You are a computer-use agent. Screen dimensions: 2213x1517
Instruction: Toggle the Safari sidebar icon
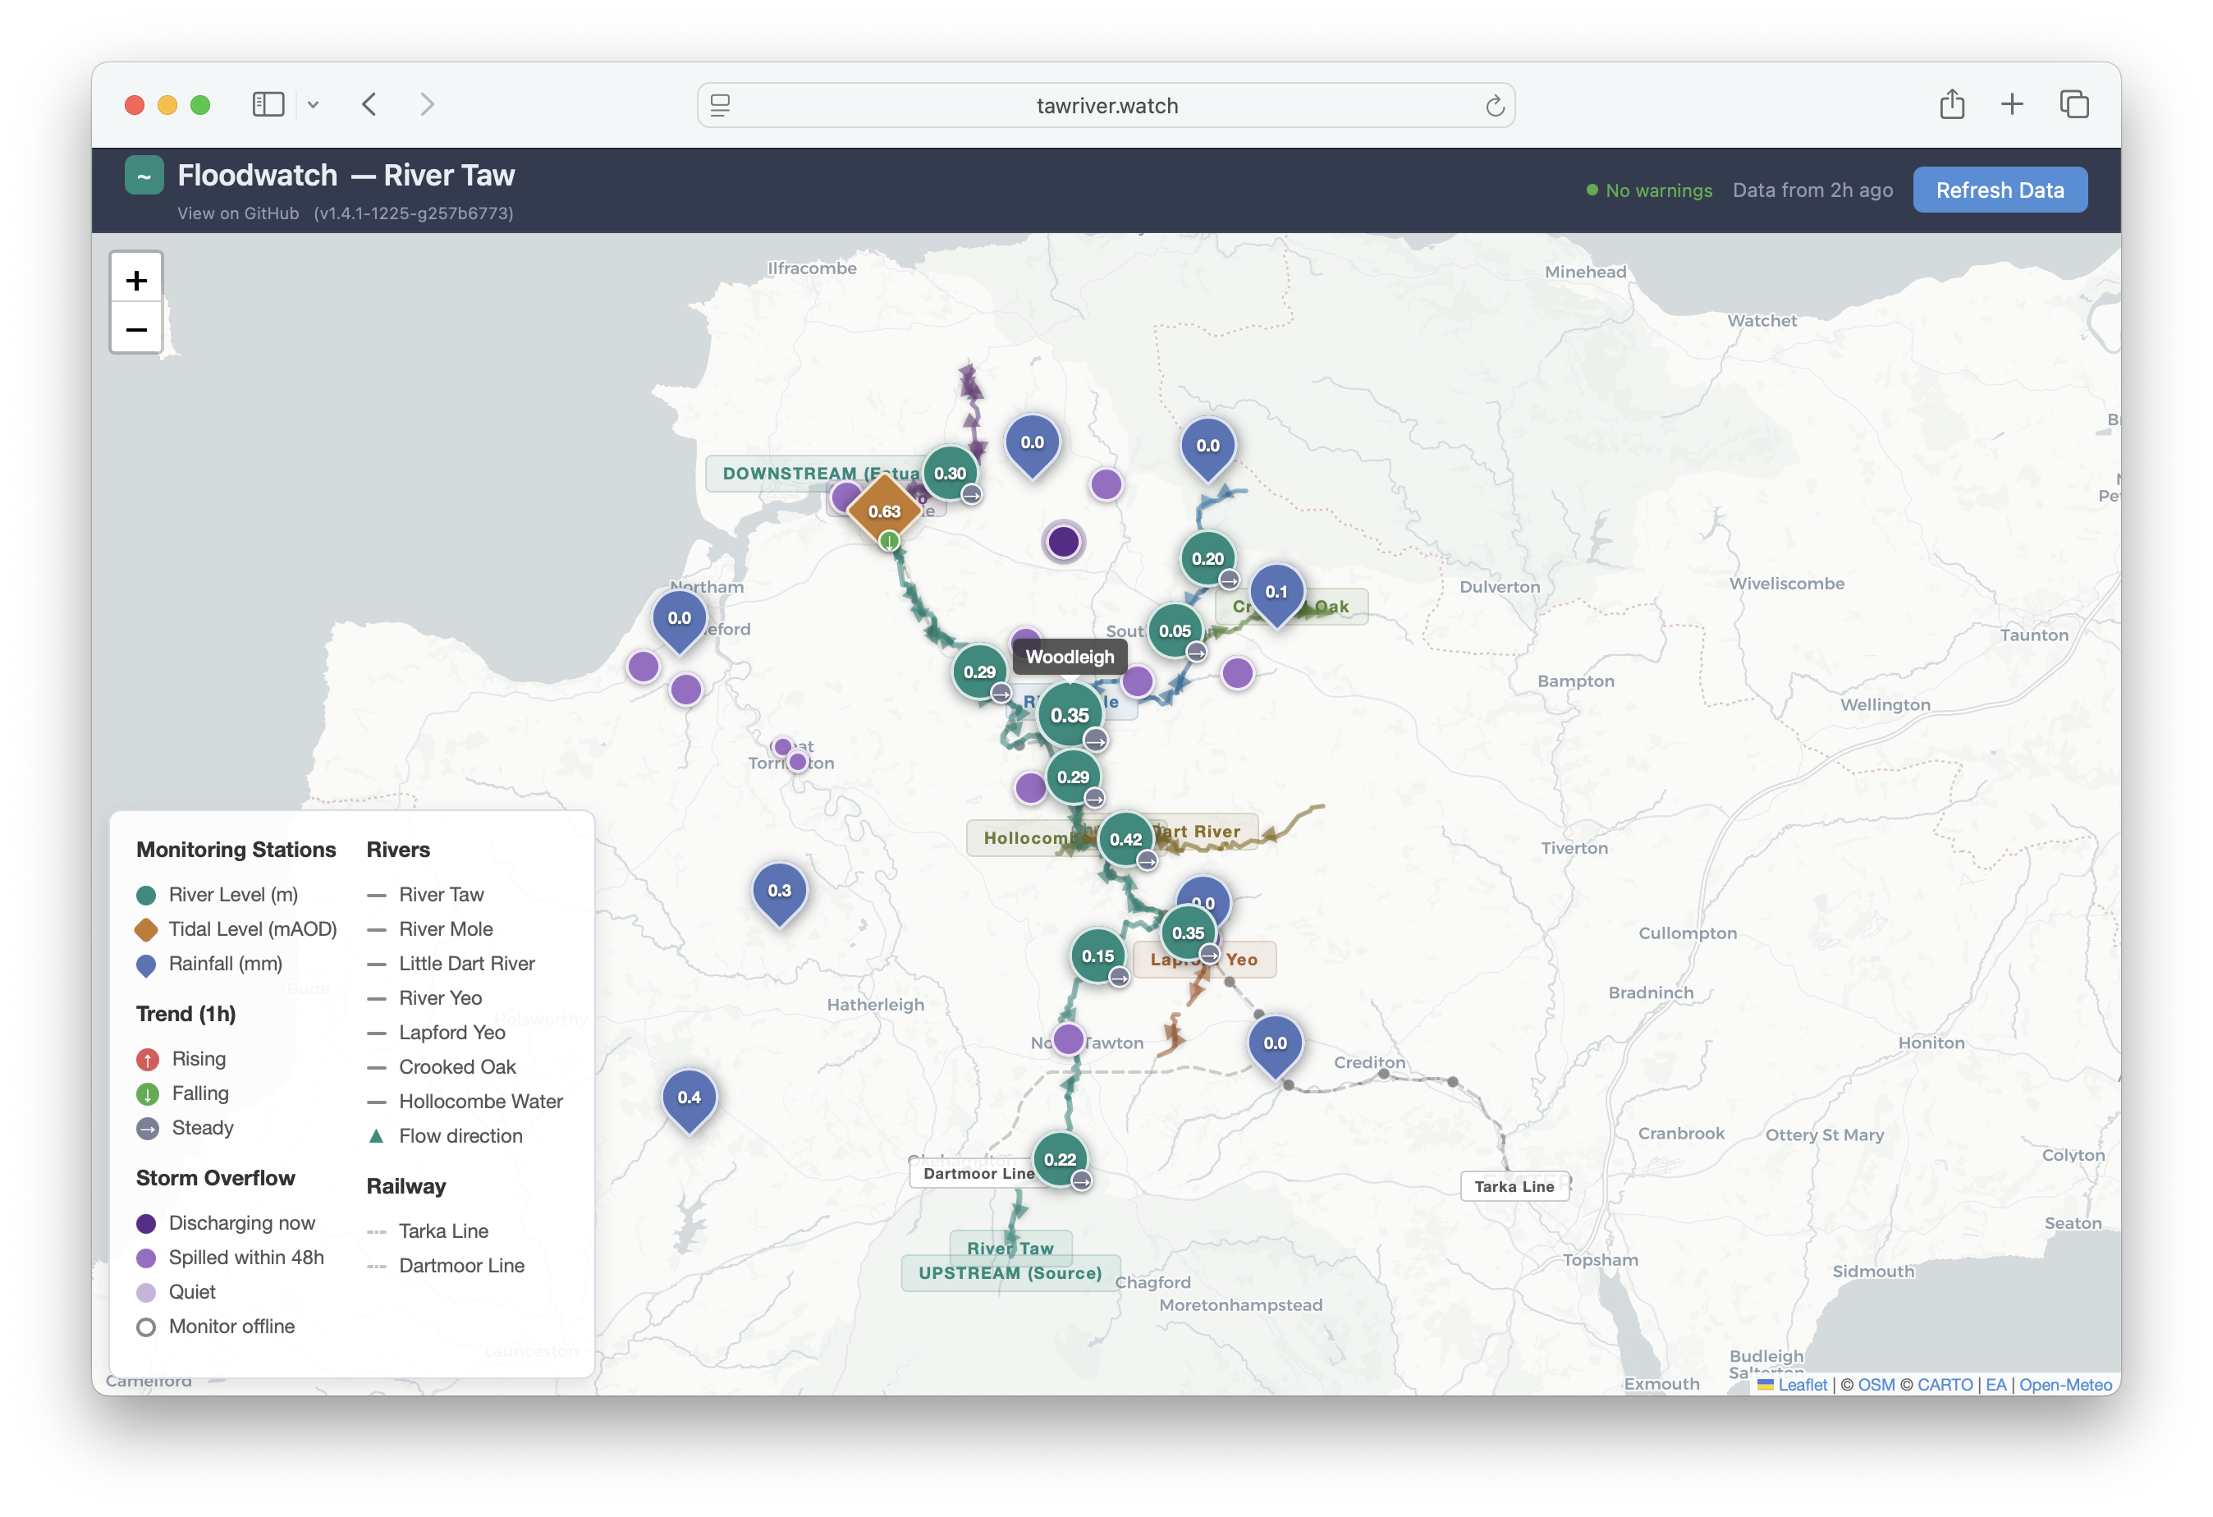click(x=268, y=103)
